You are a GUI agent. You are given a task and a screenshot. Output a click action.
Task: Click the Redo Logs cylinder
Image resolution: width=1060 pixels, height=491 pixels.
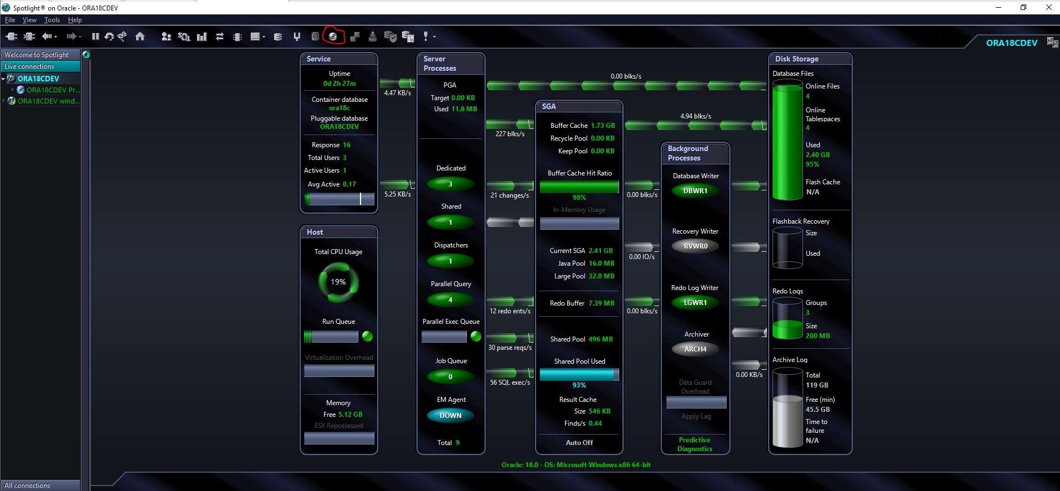point(788,319)
